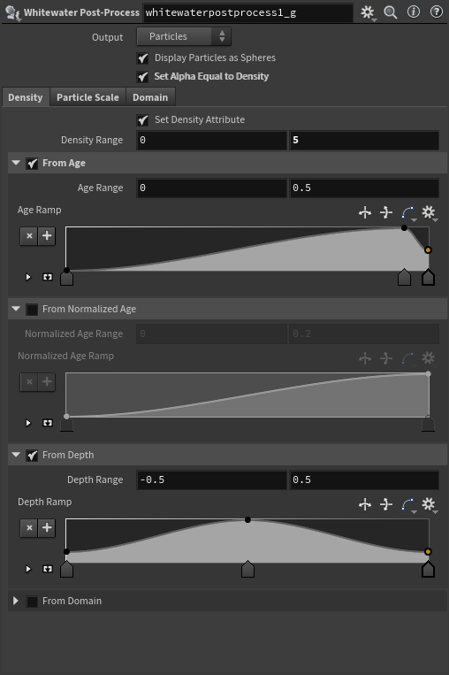
Task: Collapse the From Normalized Age section
Action: 16,309
